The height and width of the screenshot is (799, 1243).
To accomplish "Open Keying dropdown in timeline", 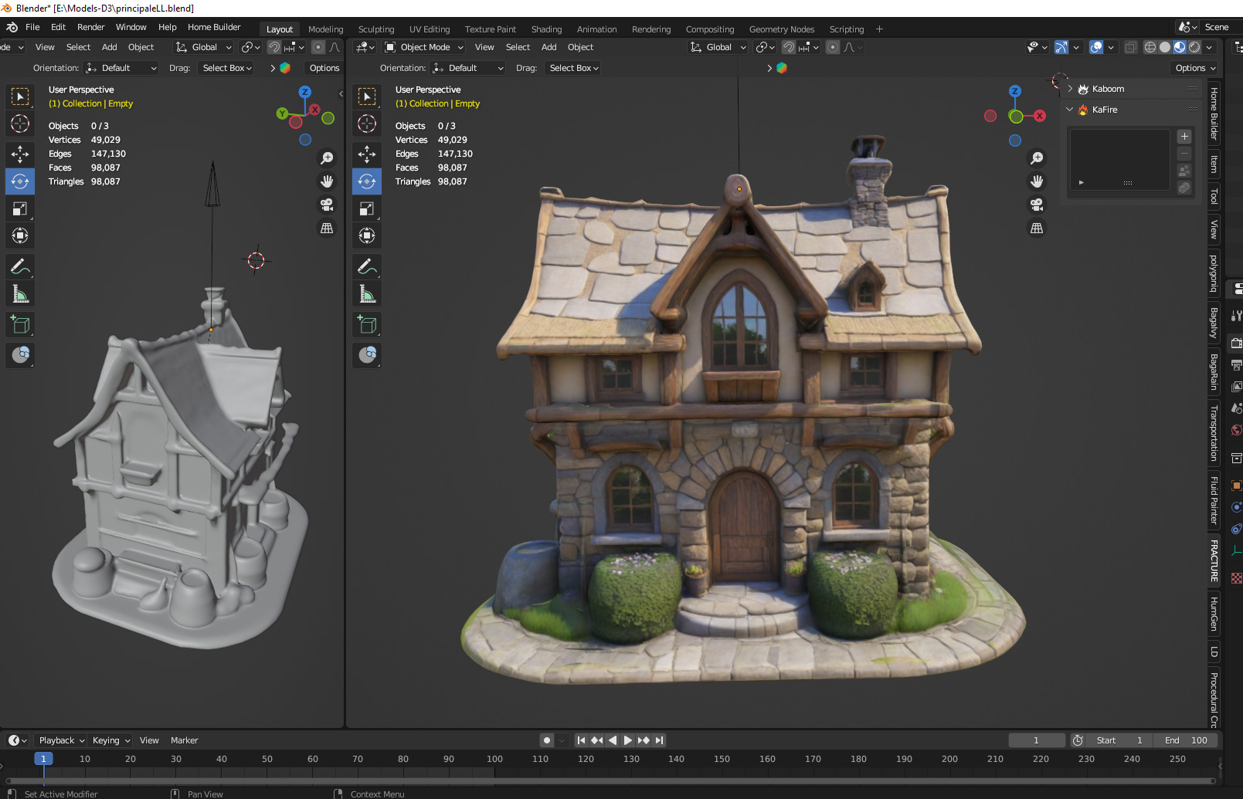I will (x=110, y=740).
